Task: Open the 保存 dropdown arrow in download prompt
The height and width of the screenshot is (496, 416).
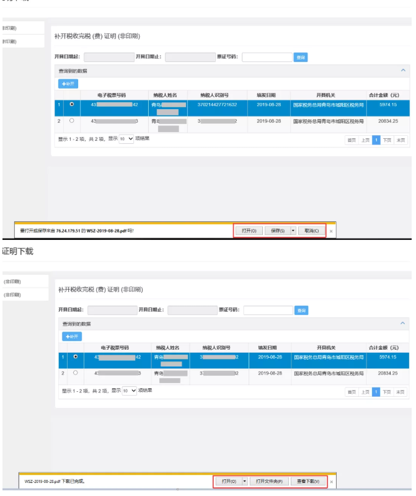Action: [x=293, y=231]
